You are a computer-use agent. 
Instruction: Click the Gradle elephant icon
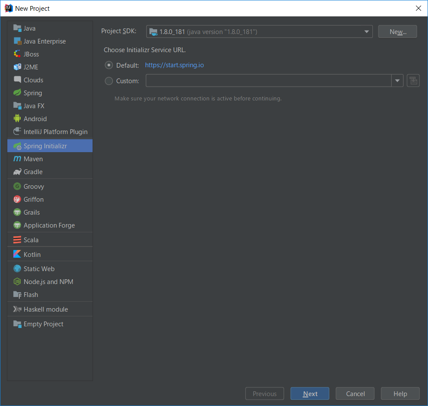(17, 172)
